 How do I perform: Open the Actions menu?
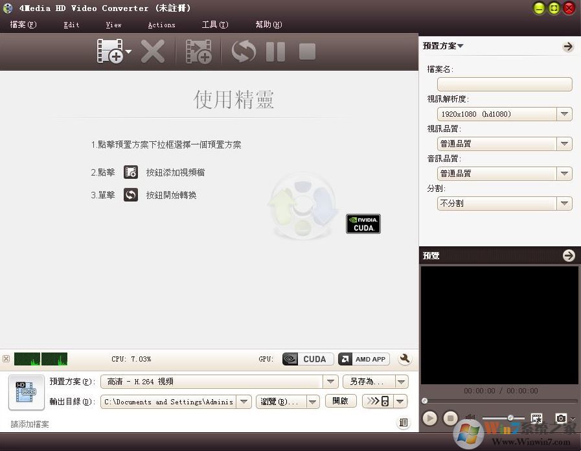pos(161,25)
